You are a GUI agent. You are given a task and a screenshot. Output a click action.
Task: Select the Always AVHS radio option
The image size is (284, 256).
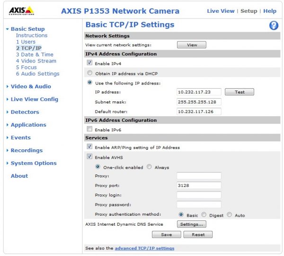149,167
